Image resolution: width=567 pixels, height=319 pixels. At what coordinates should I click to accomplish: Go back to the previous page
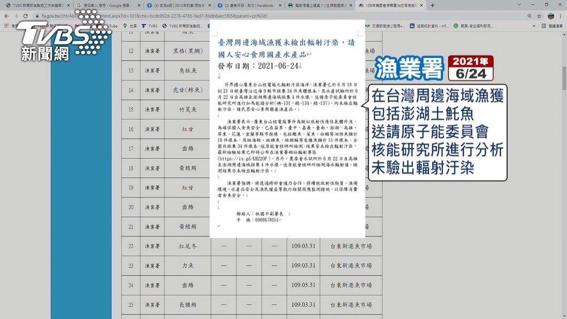click(6, 16)
